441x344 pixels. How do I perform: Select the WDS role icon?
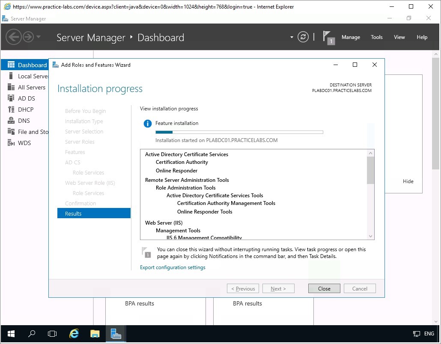pyautogui.click(x=11, y=143)
